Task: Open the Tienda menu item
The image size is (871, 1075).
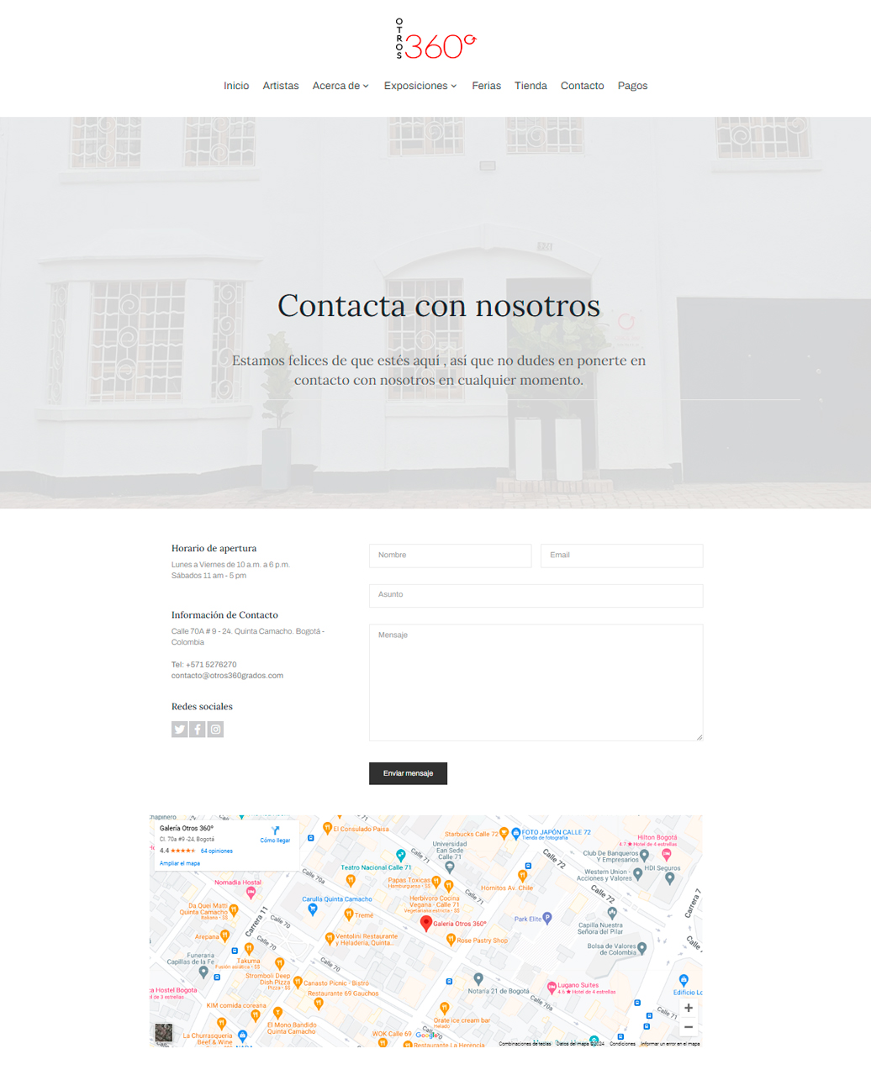Action: pos(531,86)
